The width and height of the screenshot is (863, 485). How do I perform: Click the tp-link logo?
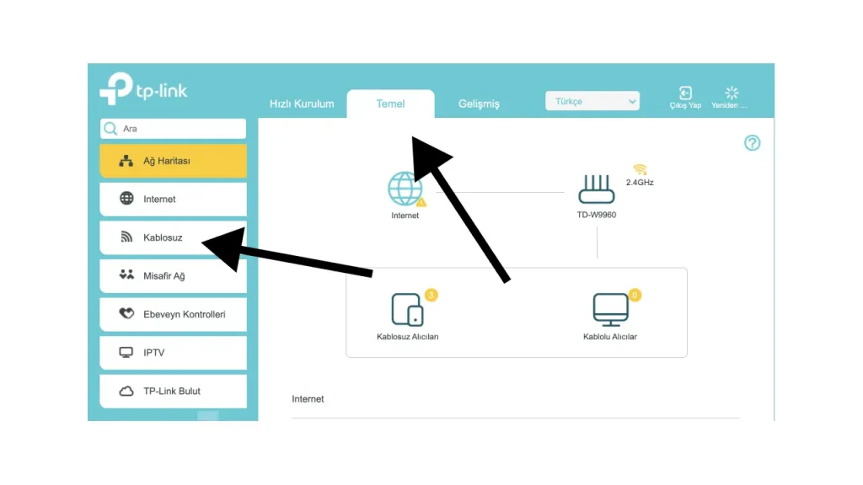pyautogui.click(x=143, y=89)
